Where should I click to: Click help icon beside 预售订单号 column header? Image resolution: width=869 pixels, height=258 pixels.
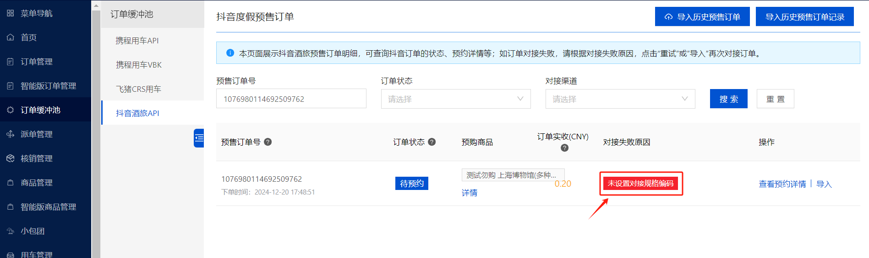[268, 142]
